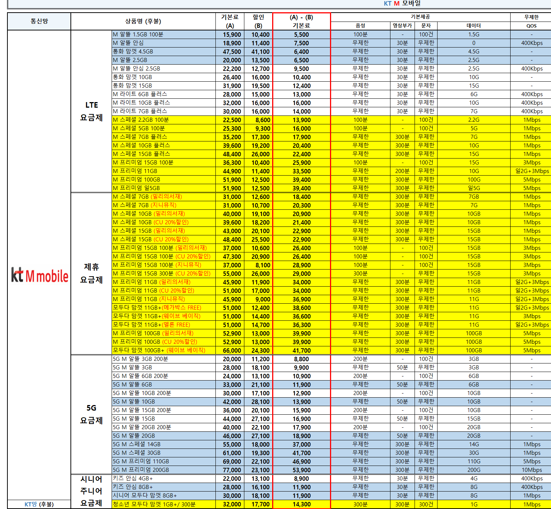The image size is (551, 509).
Task: Select plan '키즈 안심 4GB+'
Action: tap(164, 479)
